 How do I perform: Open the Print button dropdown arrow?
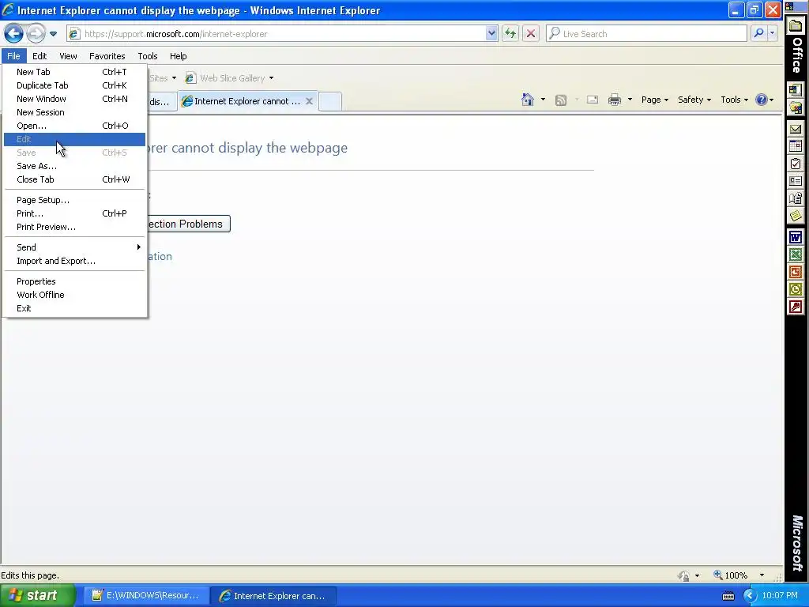(x=630, y=100)
